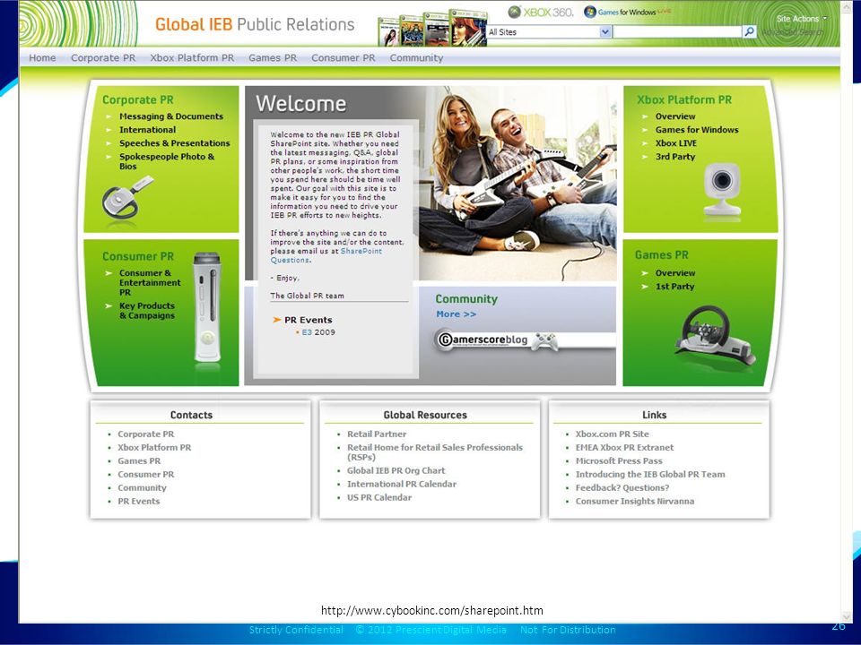The height and width of the screenshot is (645, 861).
Task: Click Community More >> link
Action: click(457, 314)
